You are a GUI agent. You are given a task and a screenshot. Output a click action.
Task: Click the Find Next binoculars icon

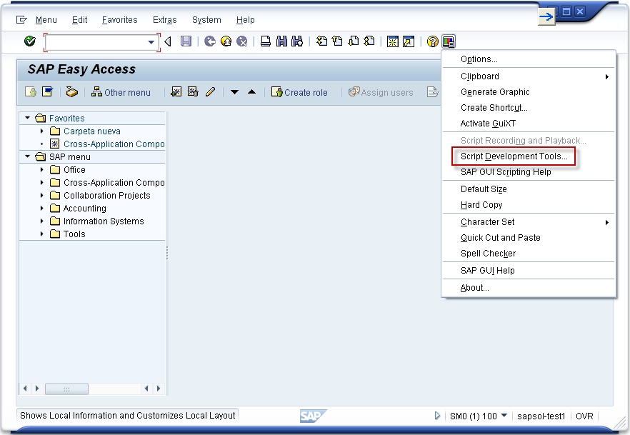tap(297, 41)
